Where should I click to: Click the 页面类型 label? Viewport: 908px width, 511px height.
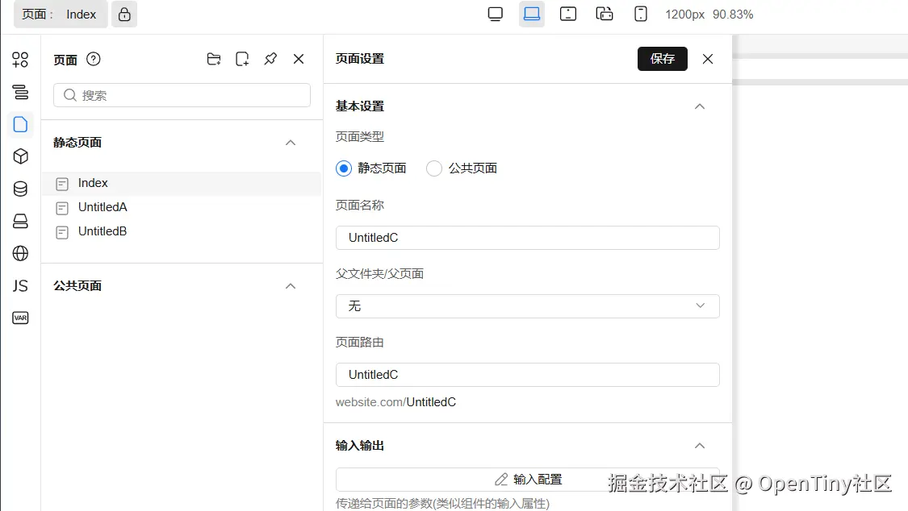360,137
